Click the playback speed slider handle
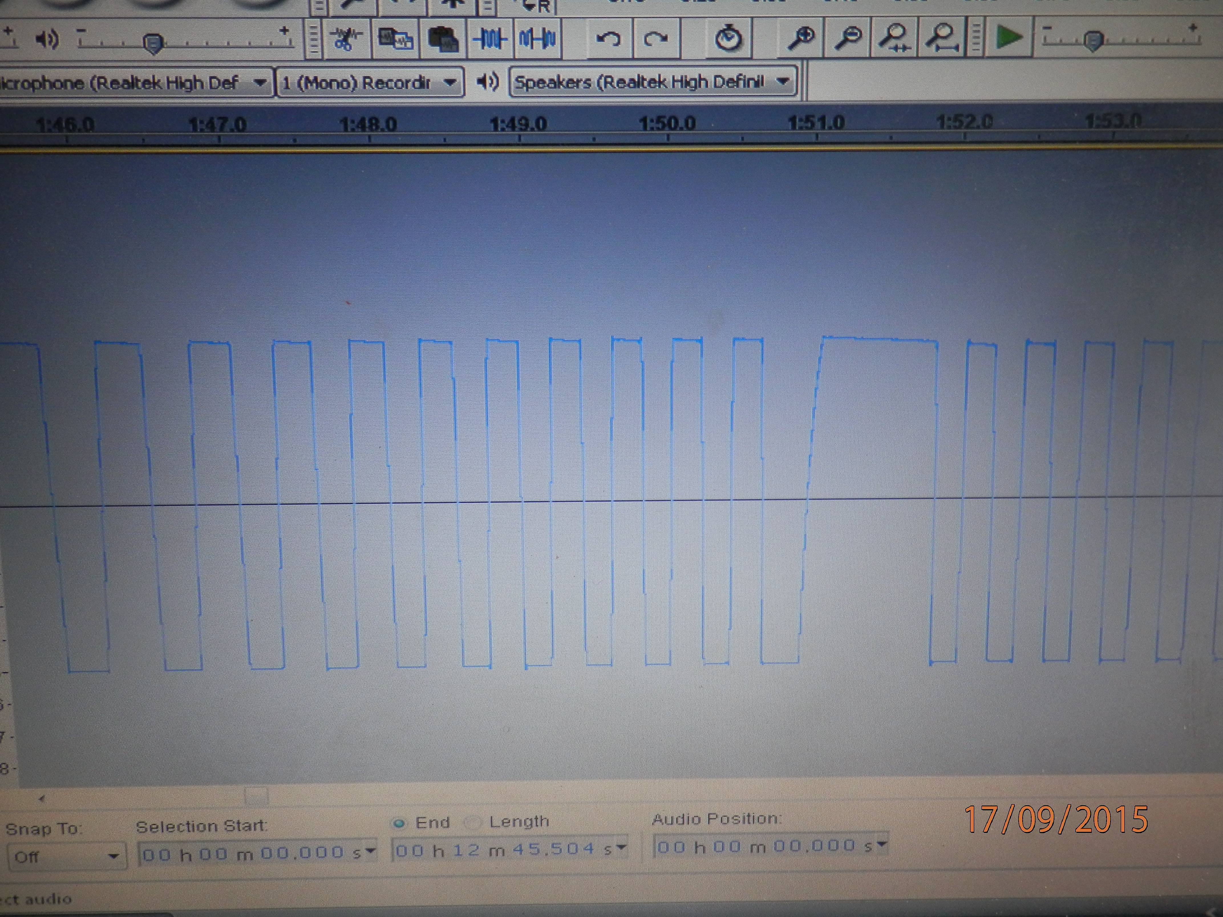 [x=1093, y=41]
